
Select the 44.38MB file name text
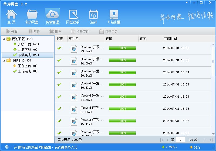click(x=92, y=95)
